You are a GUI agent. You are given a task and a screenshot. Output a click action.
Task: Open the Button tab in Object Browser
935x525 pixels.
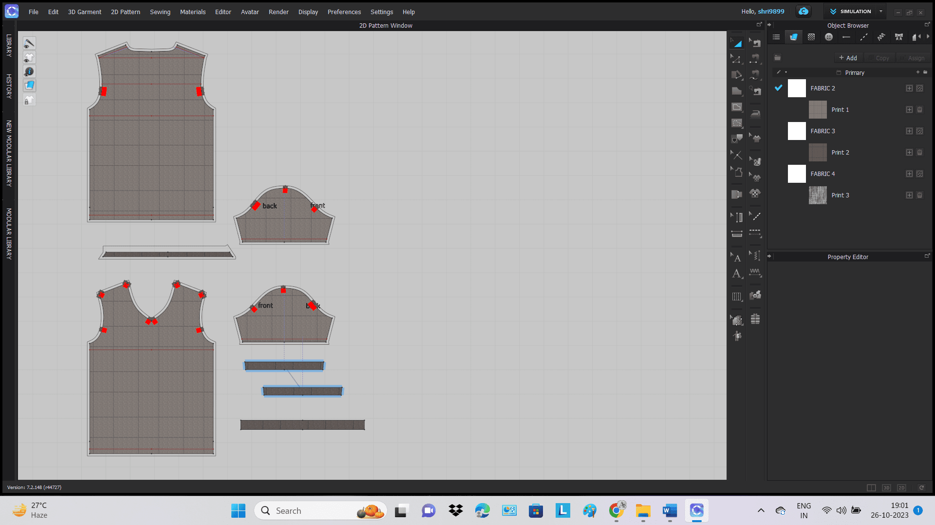829,37
